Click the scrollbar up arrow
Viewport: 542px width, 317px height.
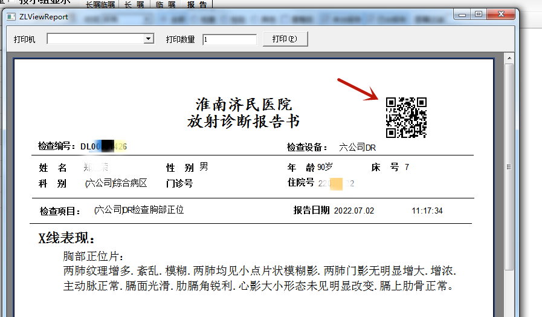[x=509, y=59]
